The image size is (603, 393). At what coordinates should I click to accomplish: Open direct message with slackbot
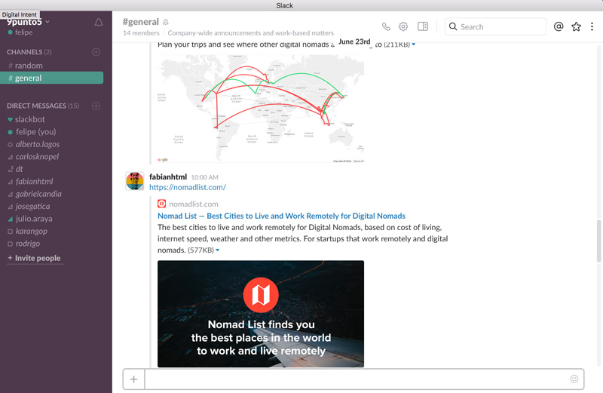[x=30, y=119]
